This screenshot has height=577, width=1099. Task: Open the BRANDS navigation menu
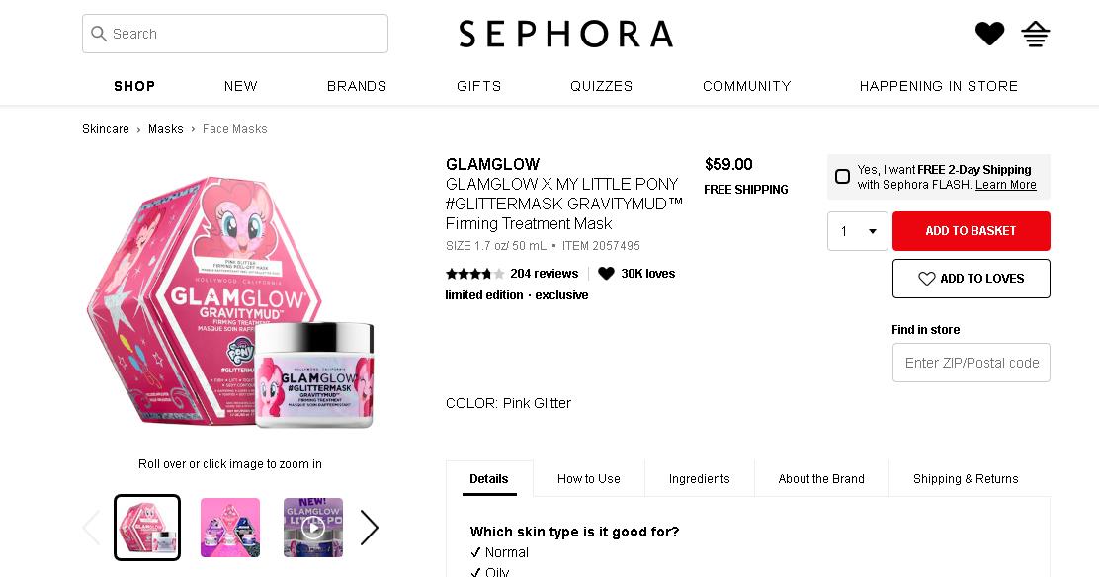click(x=357, y=86)
